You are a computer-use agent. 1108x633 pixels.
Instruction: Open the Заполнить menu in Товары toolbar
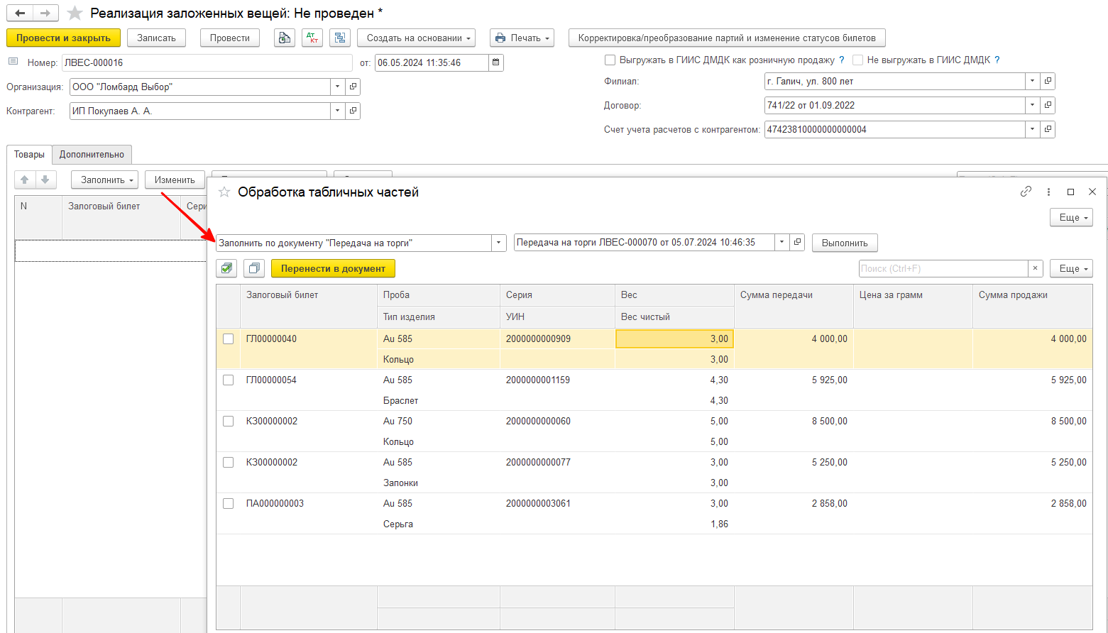tap(104, 180)
